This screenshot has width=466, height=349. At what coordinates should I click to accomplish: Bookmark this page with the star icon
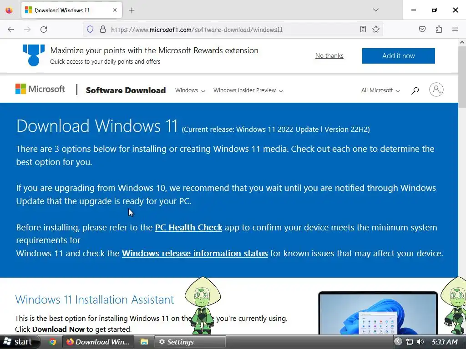coord(376,29)
